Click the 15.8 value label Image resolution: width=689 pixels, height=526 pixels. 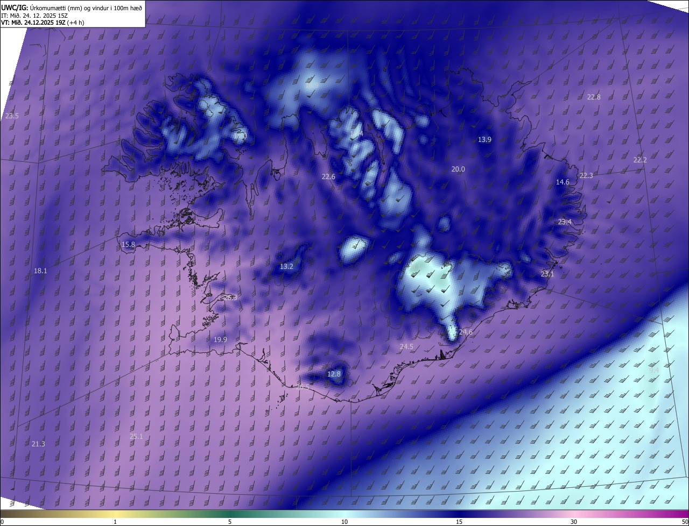(x=128, y=245)
